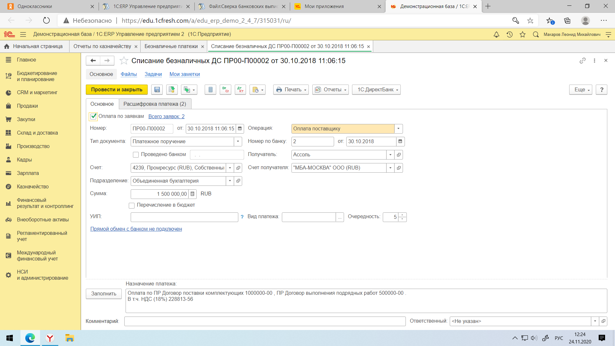
Task: Click the notifications bell icon
Action: coord(496,34)
